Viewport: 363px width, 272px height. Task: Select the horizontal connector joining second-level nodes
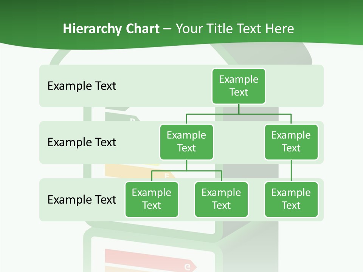click(239, 114)
